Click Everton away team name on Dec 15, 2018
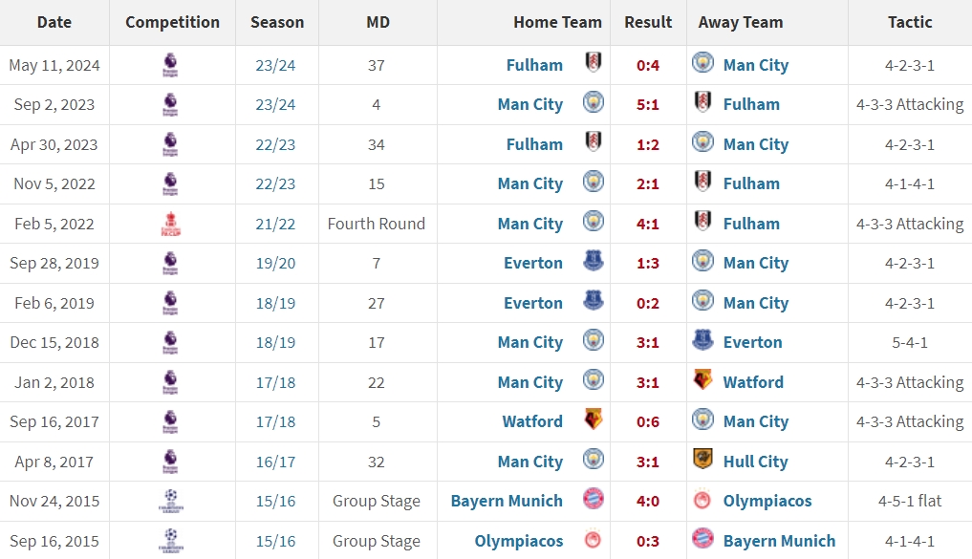Viewport: 972px width, 559px height. (752, 343)
